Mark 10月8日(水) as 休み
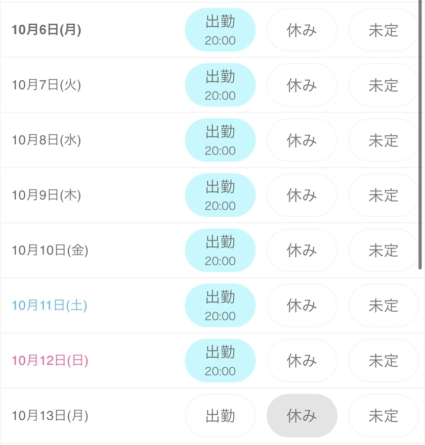Viewport: 425px width, 445px height. click(x=302, y=140)
